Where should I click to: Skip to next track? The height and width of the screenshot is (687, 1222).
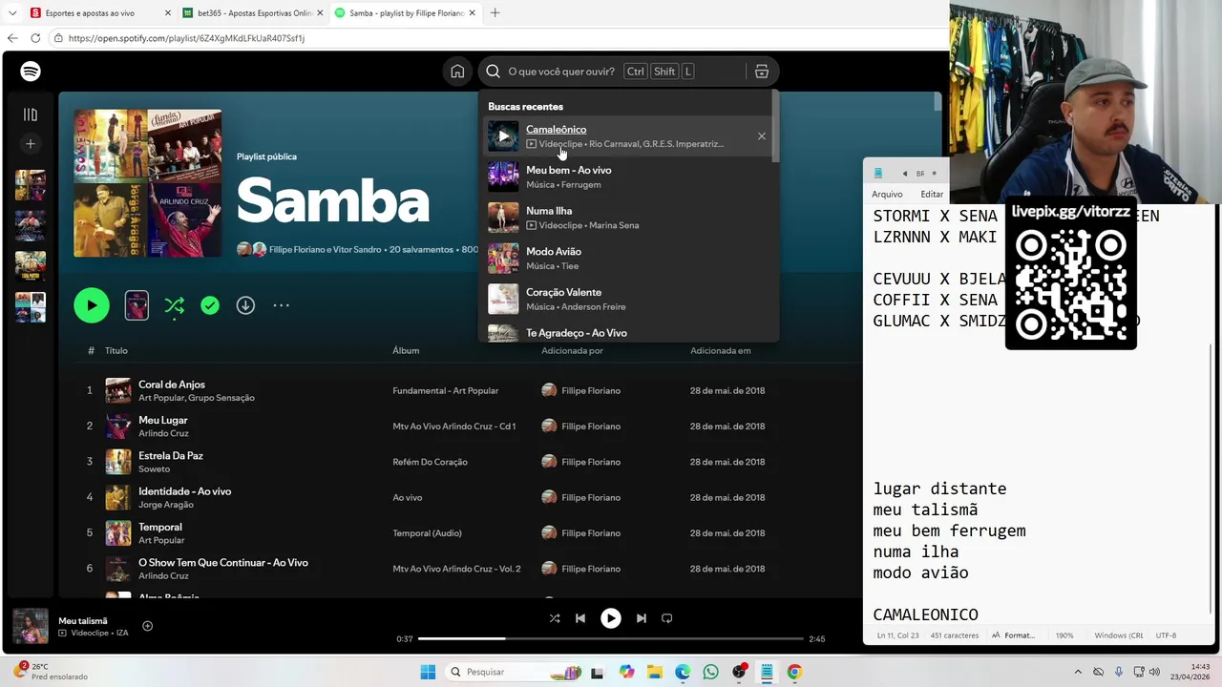pyautogui.click(x=641, y=618)
